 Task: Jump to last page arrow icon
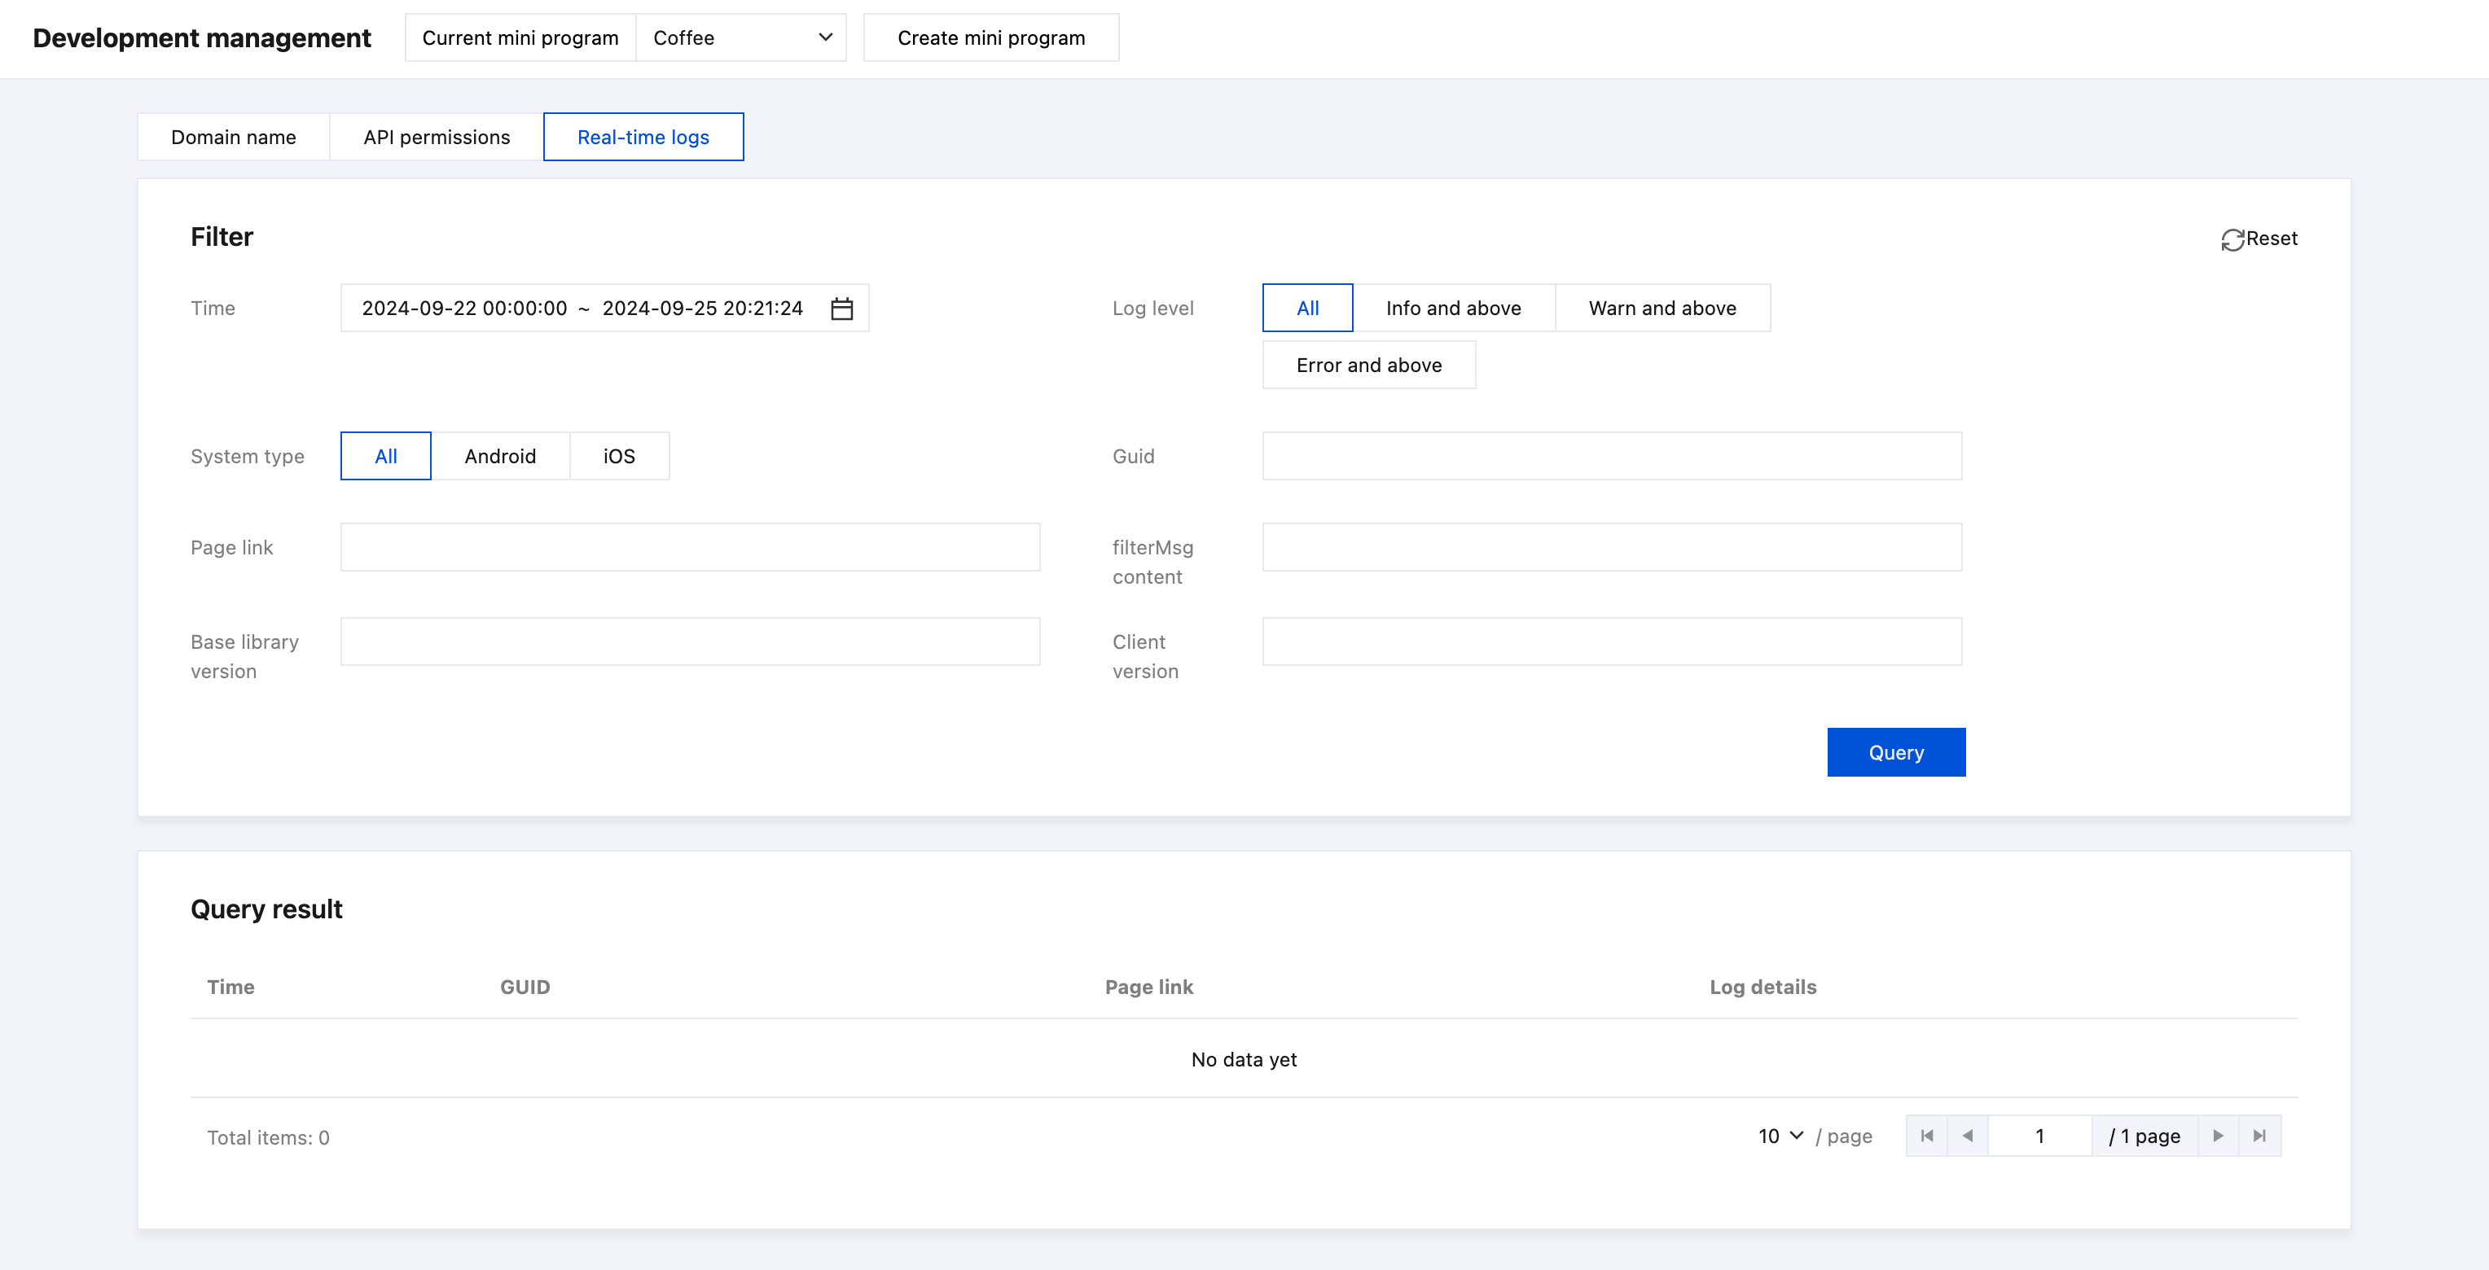tap(2259, 1136)
